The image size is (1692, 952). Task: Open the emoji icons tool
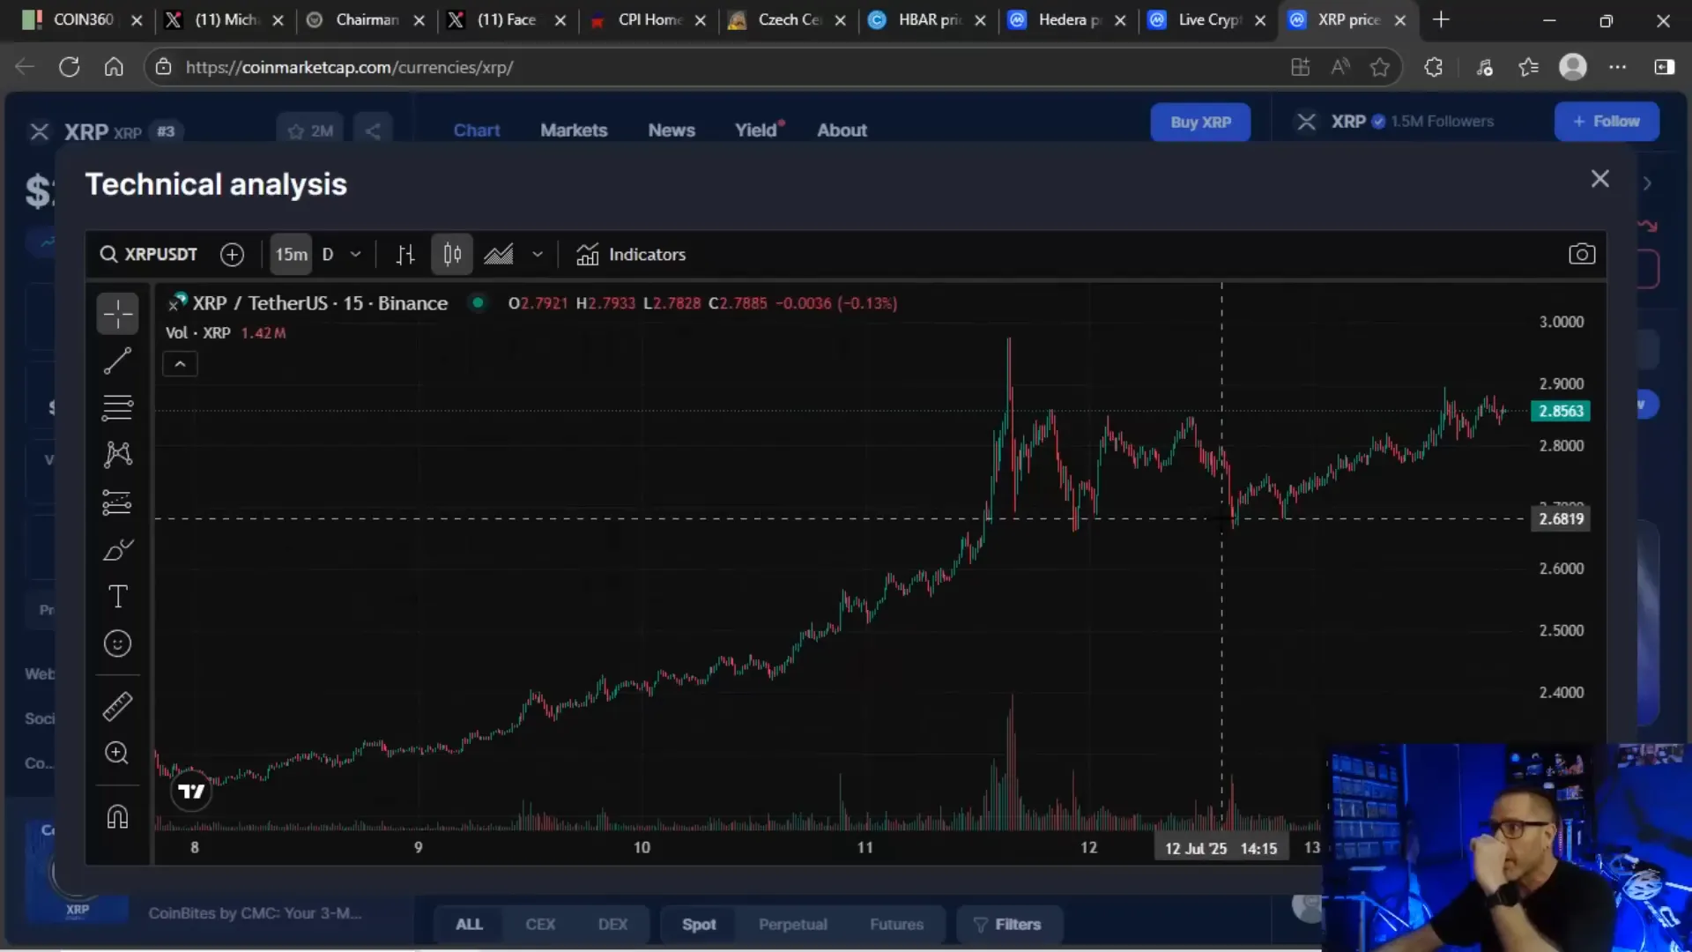coord(117,643)
